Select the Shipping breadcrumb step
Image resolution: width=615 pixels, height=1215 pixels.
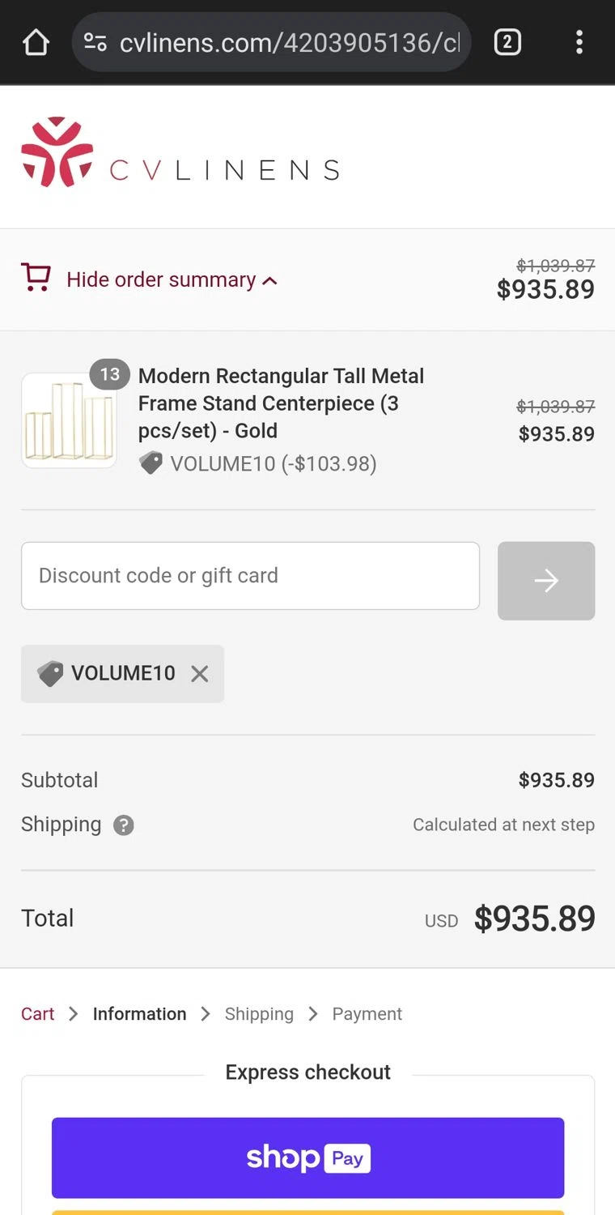(x=259, y=1014)
